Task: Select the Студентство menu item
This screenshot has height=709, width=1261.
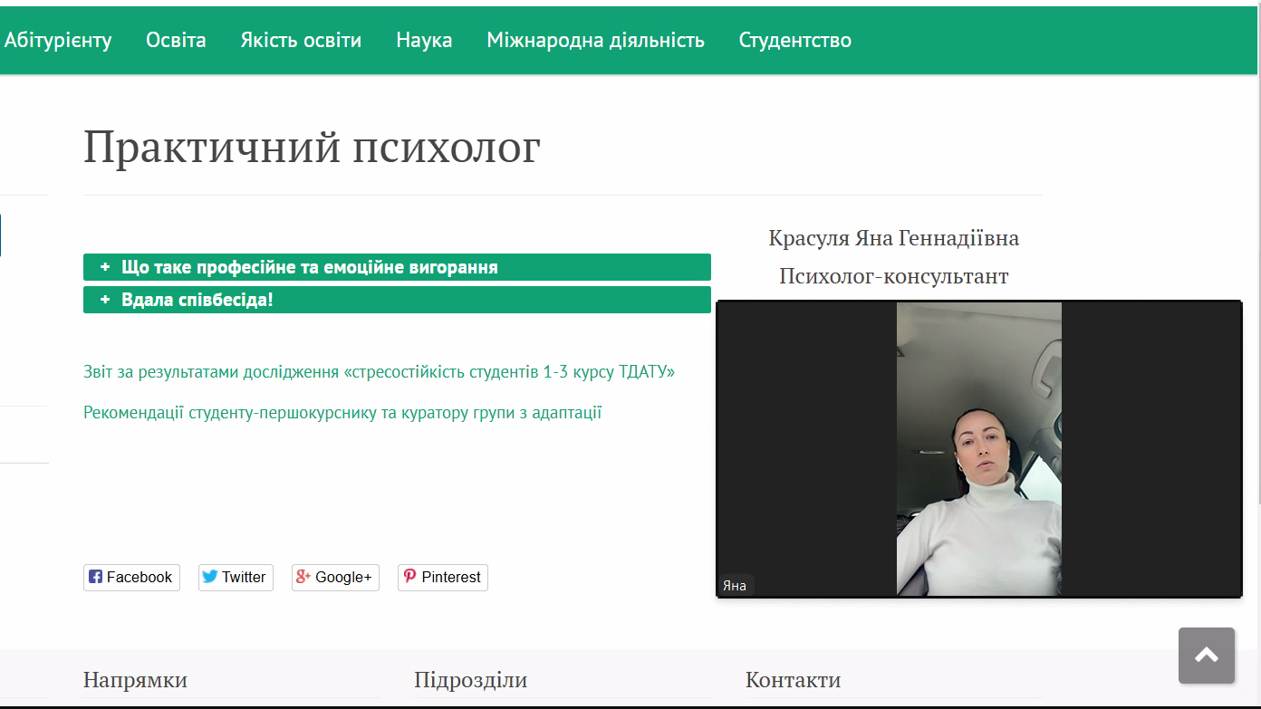Action: tap(794, 40)
